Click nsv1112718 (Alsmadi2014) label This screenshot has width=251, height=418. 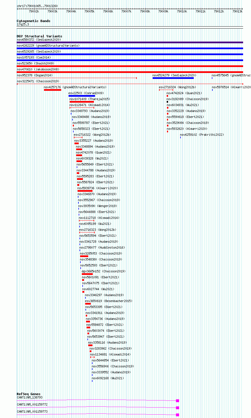99,218
